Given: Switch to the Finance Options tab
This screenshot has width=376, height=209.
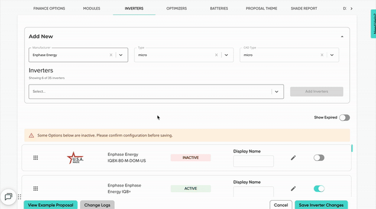Looking at the screenshot, I should (49, 8).
